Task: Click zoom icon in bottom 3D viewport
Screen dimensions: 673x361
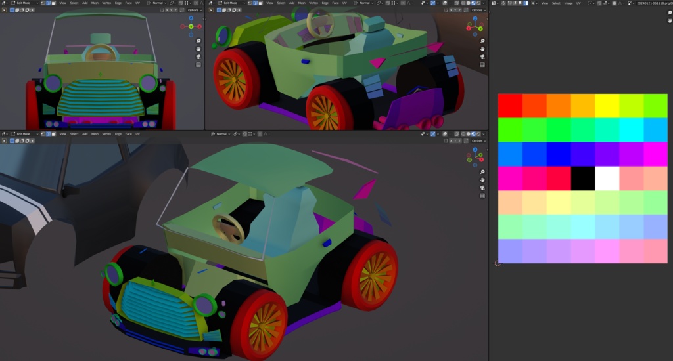Action: click(482, 172)
